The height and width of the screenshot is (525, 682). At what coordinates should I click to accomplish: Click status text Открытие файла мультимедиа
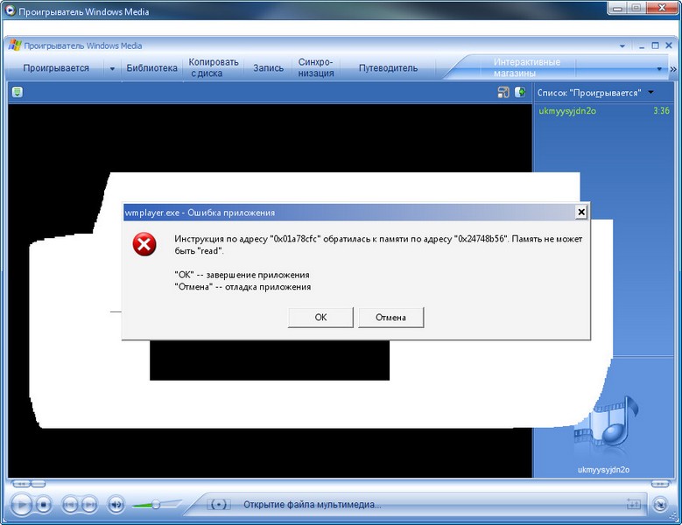click(x=313, y=505)
